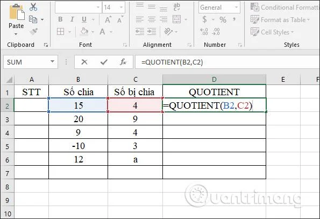Click the Copy icon
This screenshot has height=219, width=320.
click(33, 19)
